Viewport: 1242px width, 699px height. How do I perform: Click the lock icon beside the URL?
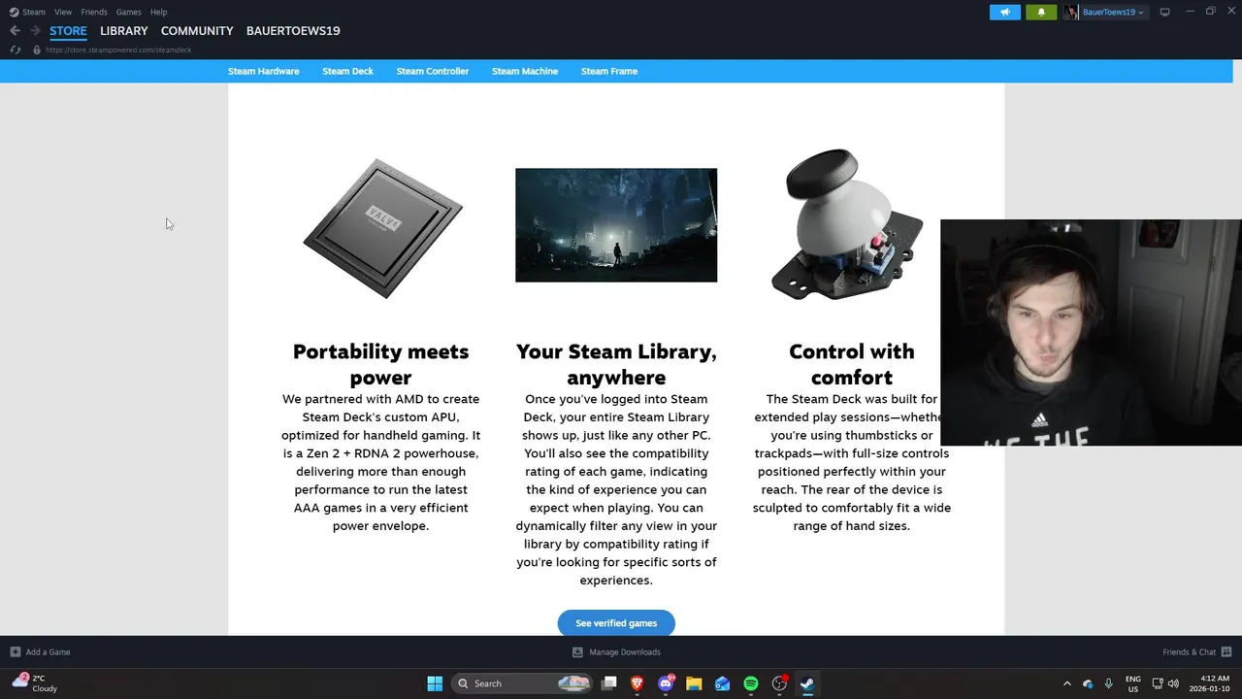pos(37,50)
